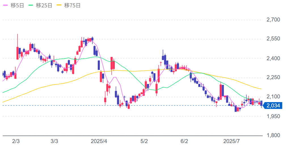Click the 1,800 price axis label
The height and width of the screenshot is (149, 290).
(273, 135)
